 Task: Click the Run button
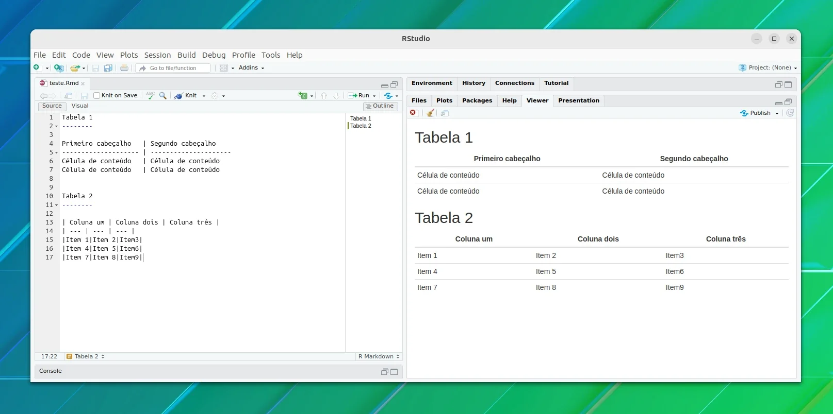359,96
